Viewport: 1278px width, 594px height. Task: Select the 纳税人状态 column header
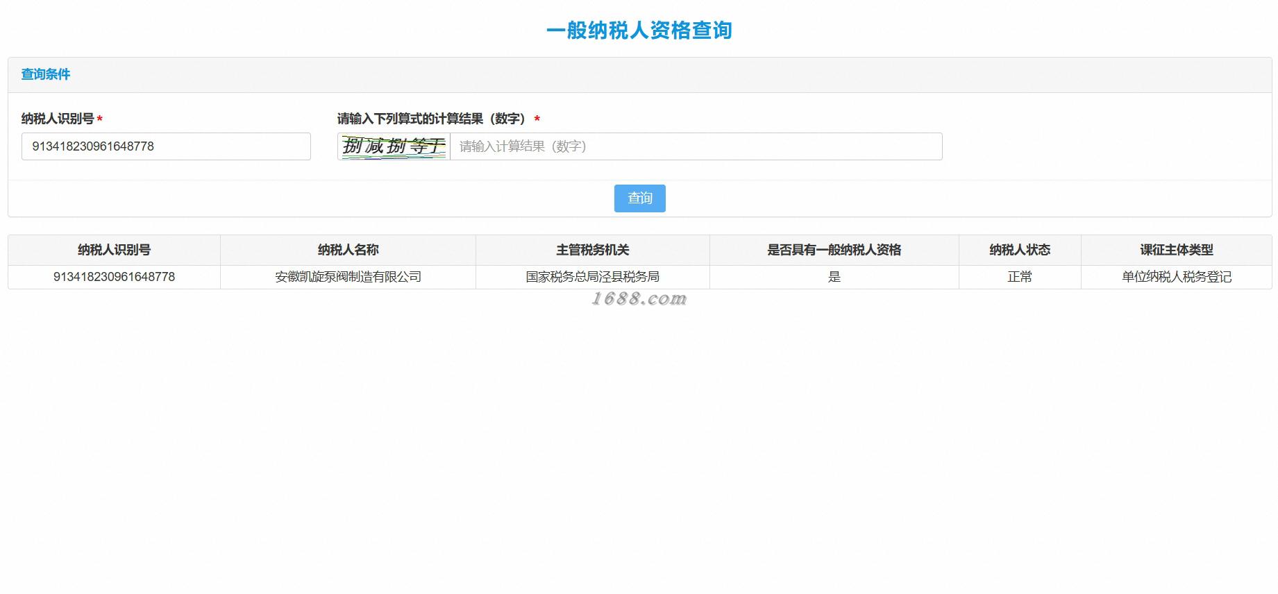1020,250
